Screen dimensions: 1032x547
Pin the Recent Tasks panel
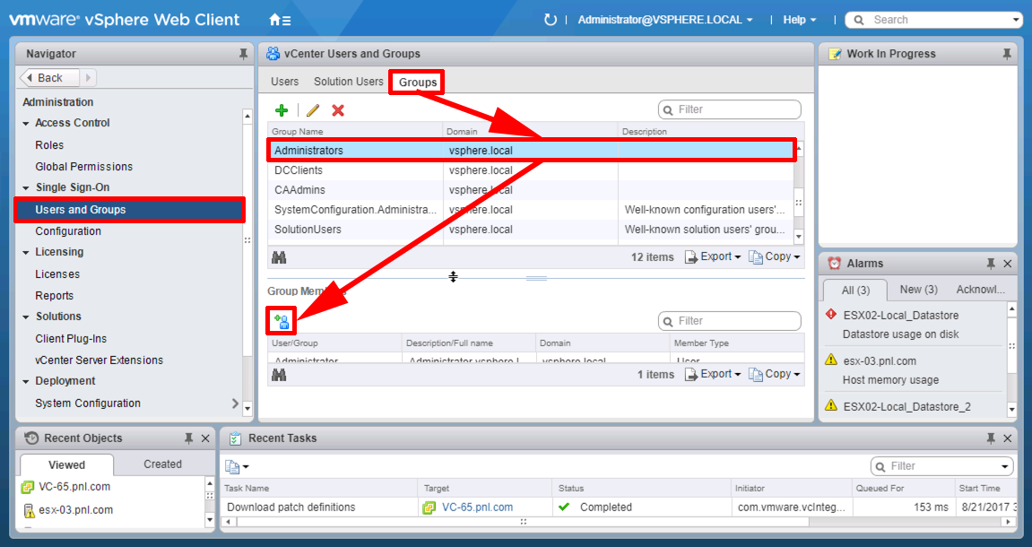(x=991, y=438)
